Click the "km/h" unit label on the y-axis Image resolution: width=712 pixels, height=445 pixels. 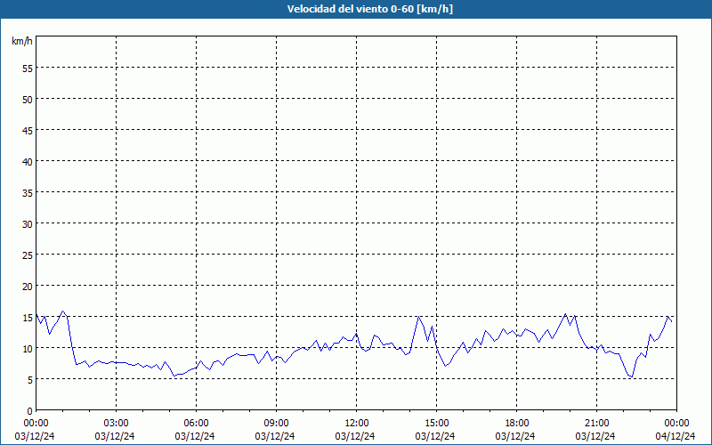tap(21, 41)
